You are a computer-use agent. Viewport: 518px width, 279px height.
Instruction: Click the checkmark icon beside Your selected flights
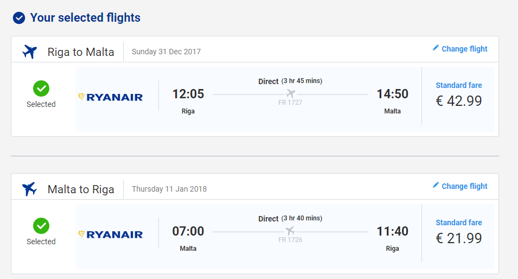click(19, 18)
